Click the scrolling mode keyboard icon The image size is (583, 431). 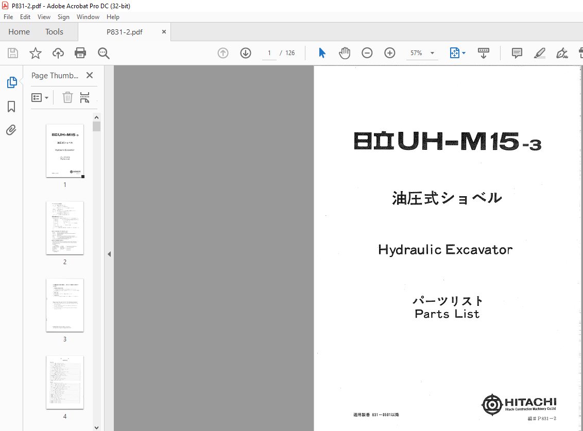[484, 53]
